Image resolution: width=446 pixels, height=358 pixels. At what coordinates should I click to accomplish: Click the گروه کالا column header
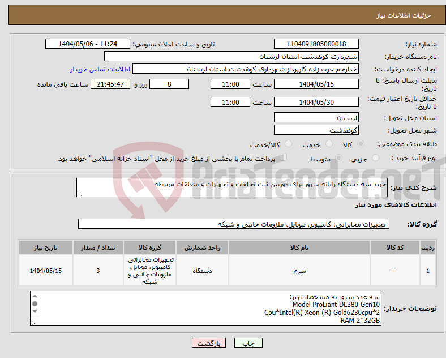[149, 248]
